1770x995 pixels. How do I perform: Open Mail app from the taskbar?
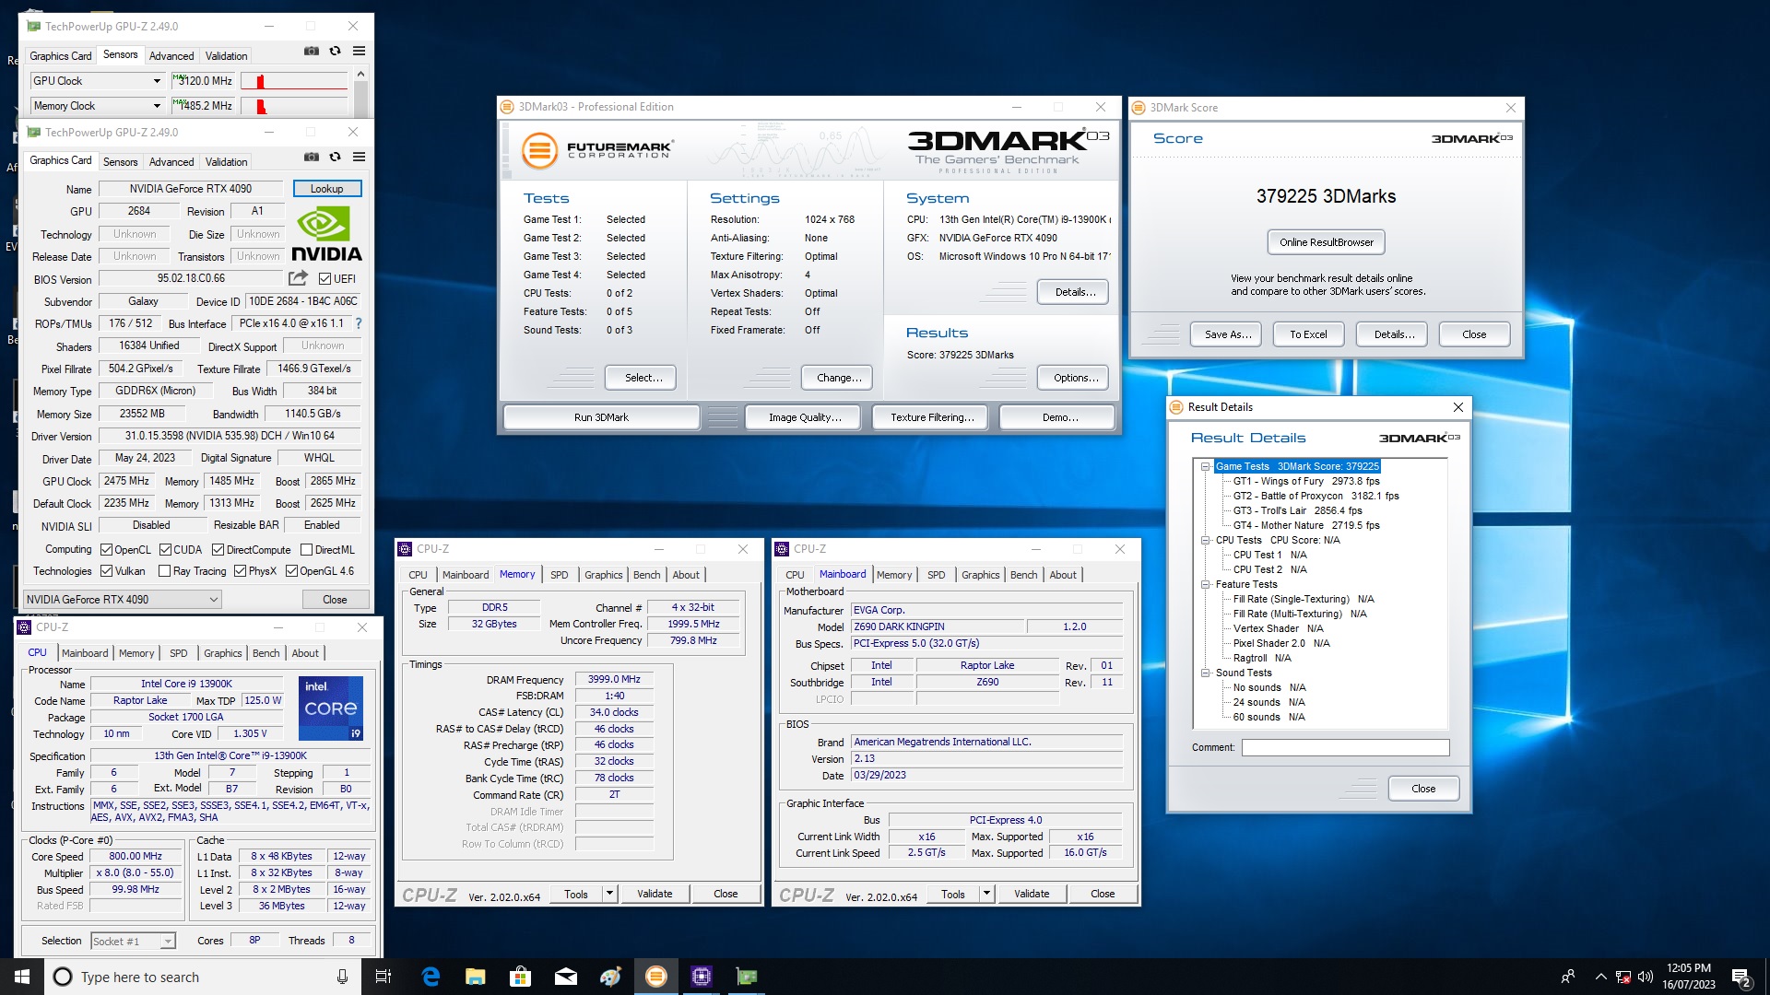566,977
